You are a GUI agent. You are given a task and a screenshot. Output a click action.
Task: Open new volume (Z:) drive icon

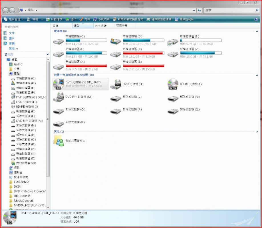coord(116,67)
